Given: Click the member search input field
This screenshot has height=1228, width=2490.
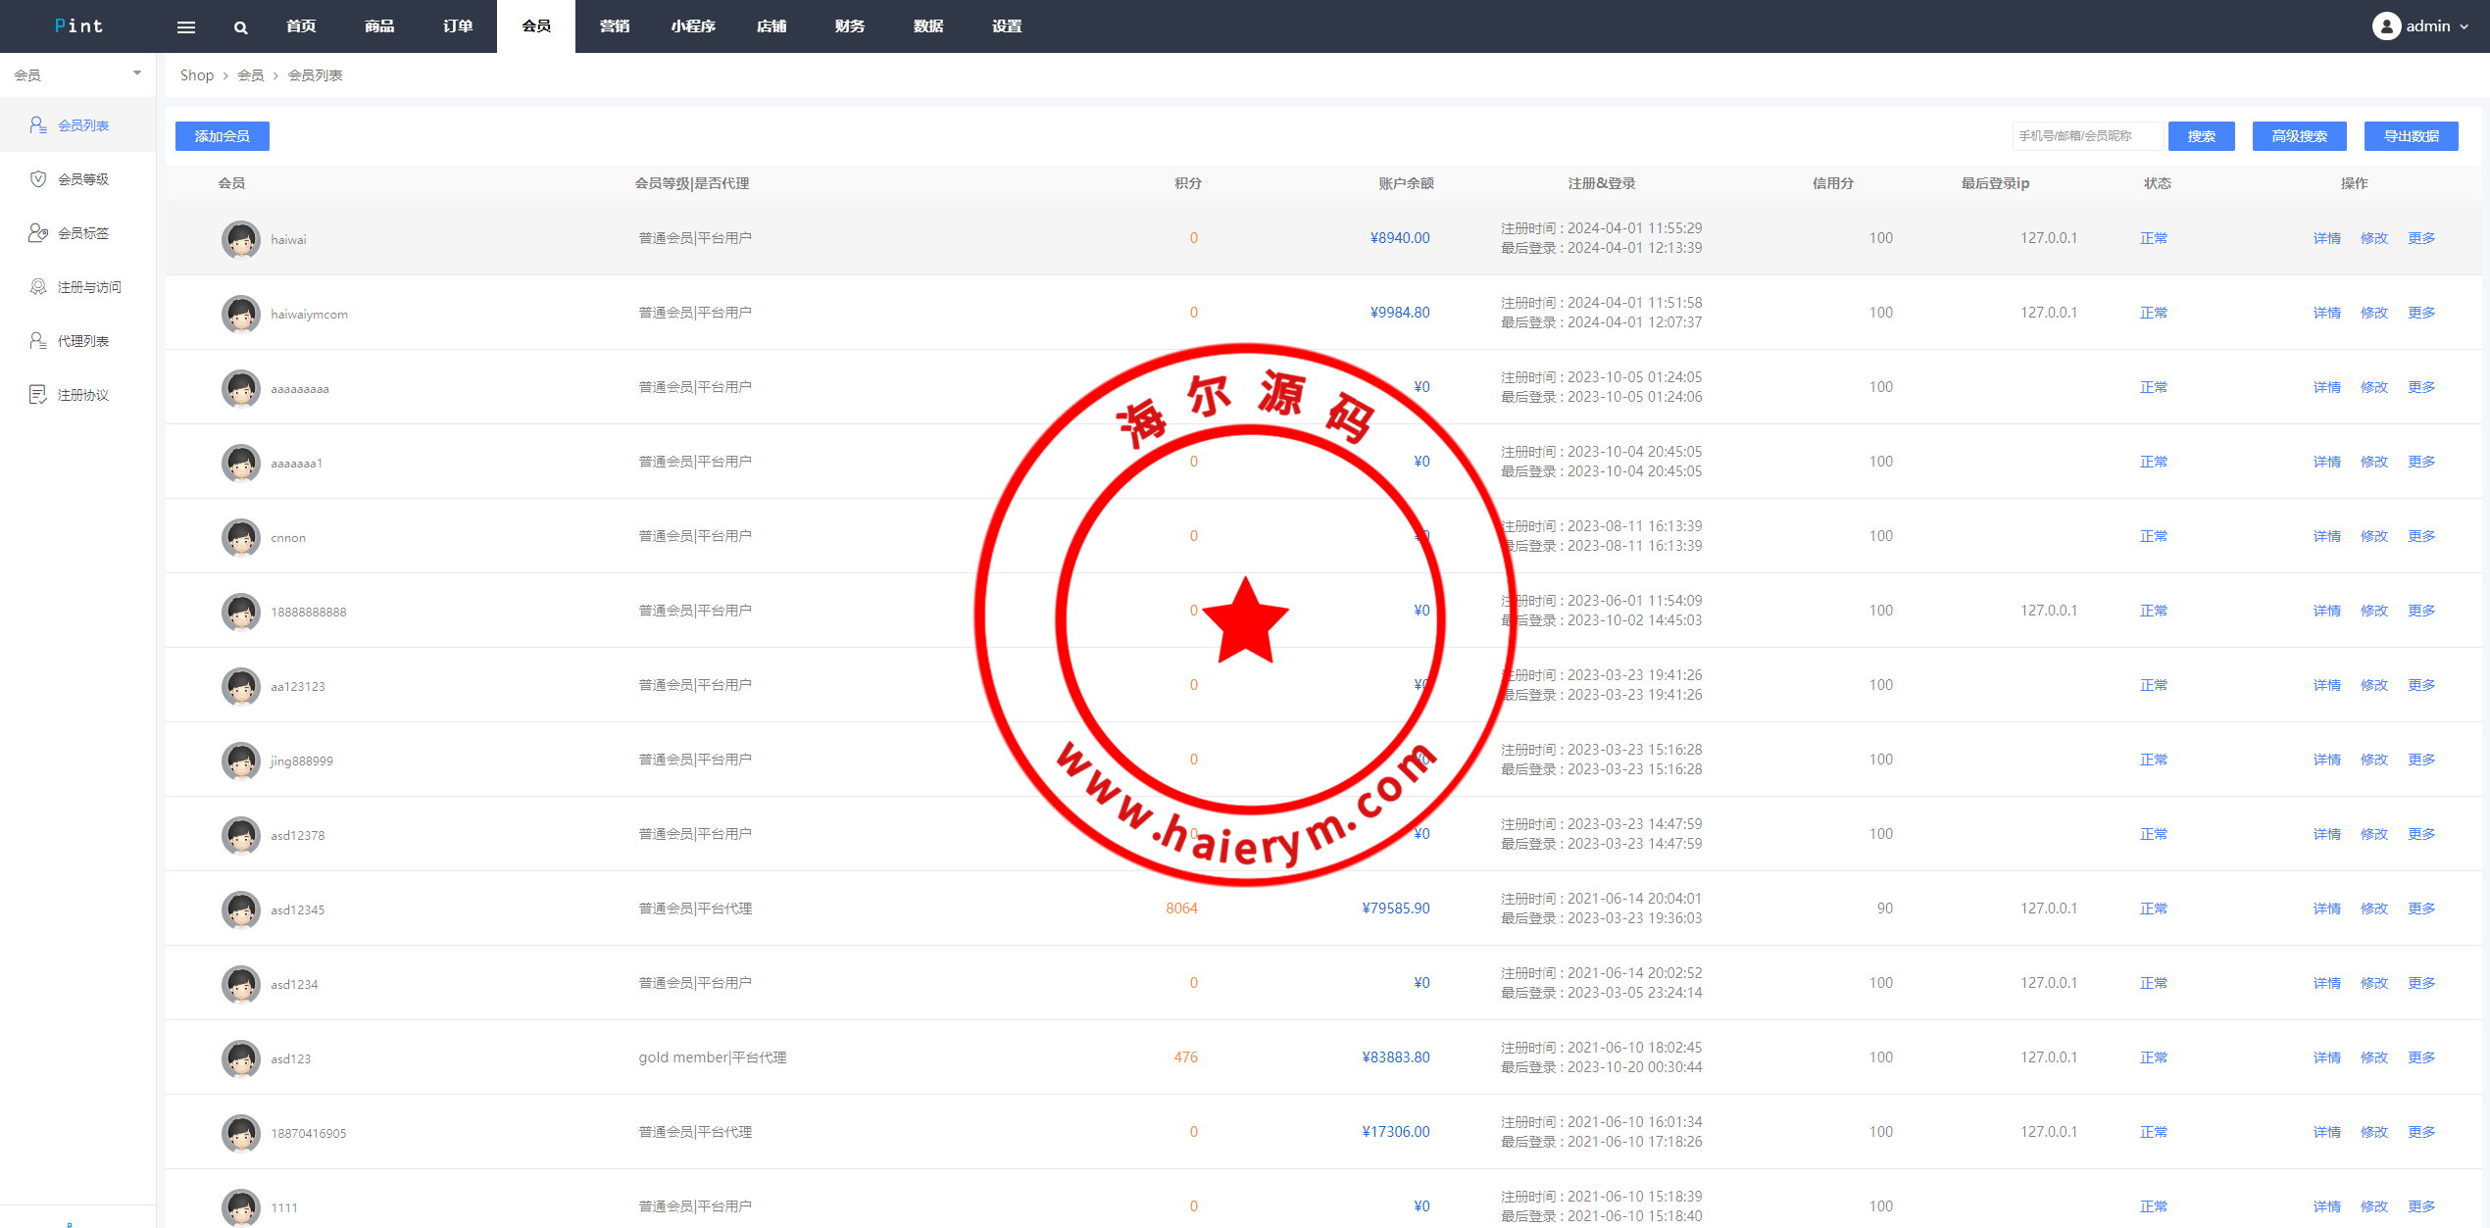Looking at the screenshot, I should point(2086,136).
